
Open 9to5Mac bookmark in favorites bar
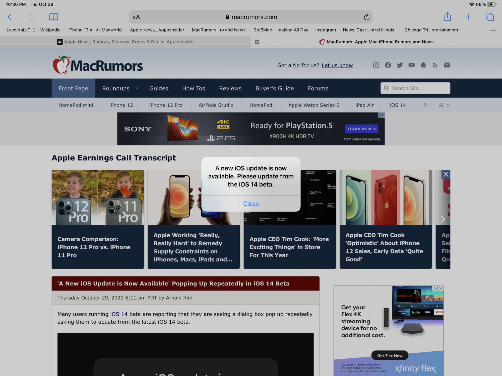[281, 30]
